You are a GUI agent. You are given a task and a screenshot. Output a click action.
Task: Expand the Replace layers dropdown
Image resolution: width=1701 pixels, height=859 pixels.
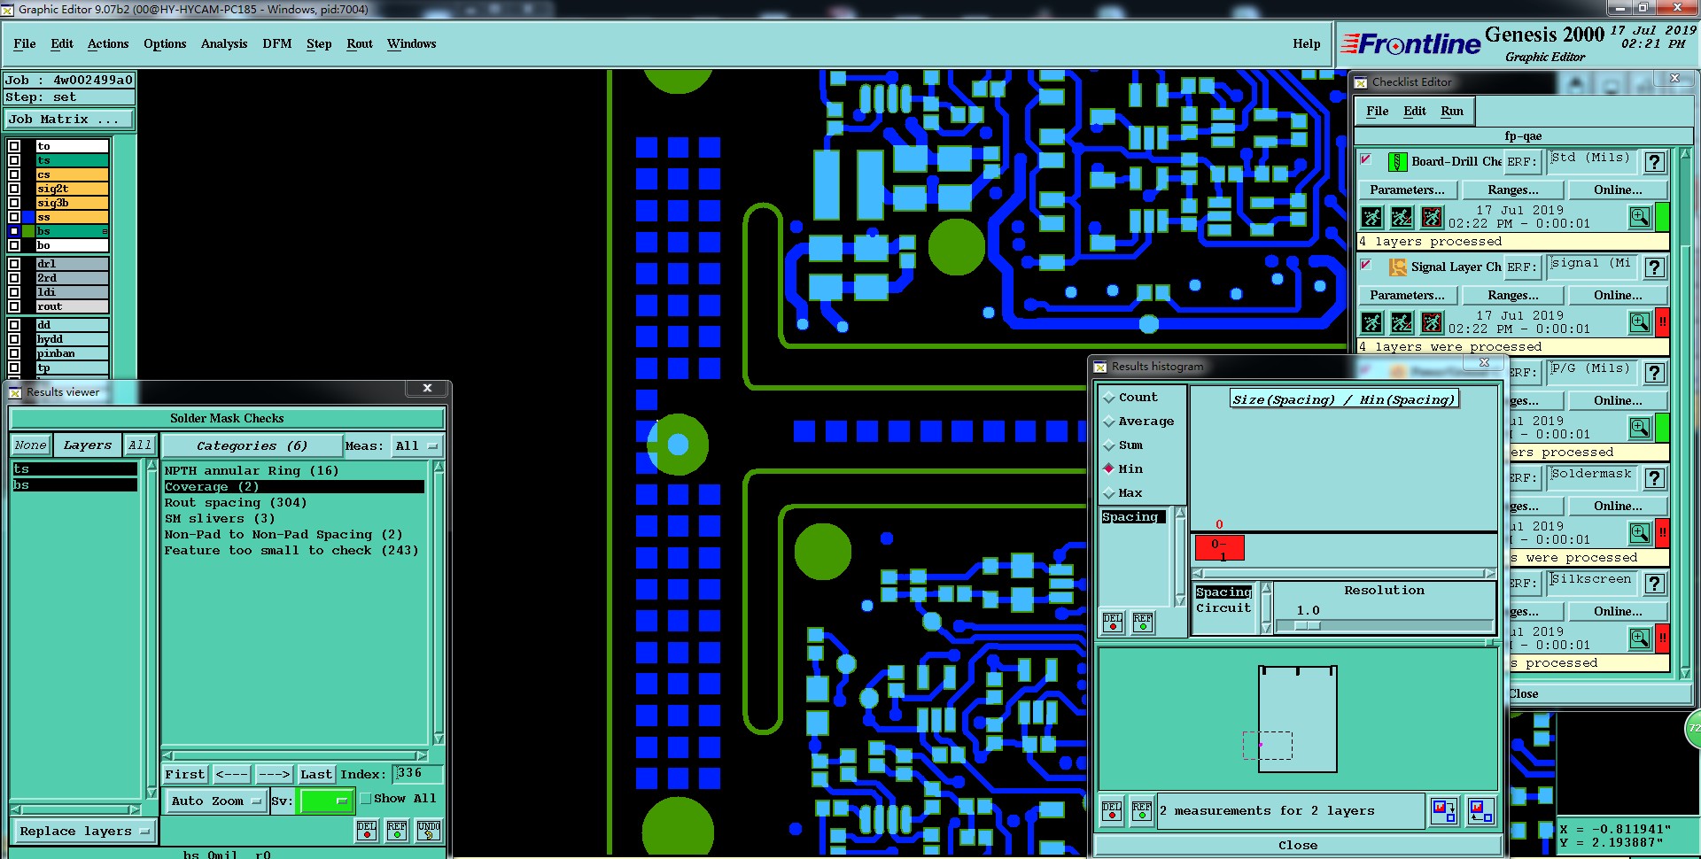[84, 832]
